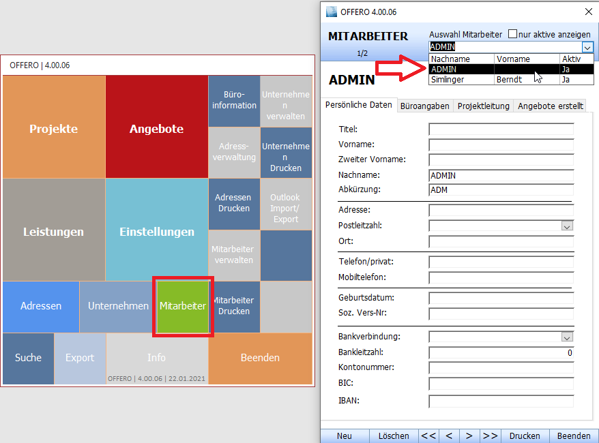Select Simlinger row in employee list
Screen dimensions: 599x443
[x=462, y=80]
